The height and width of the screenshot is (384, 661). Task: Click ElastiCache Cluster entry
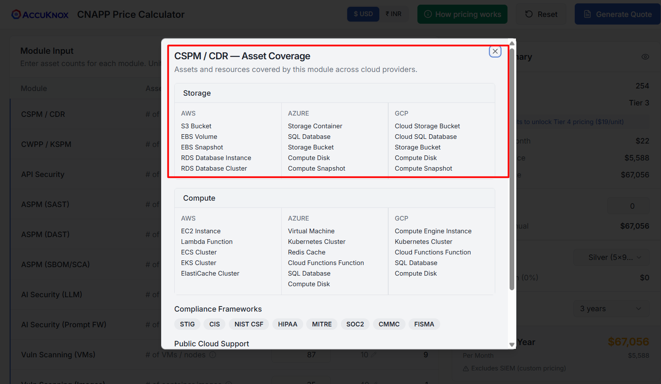pos(210,273)
